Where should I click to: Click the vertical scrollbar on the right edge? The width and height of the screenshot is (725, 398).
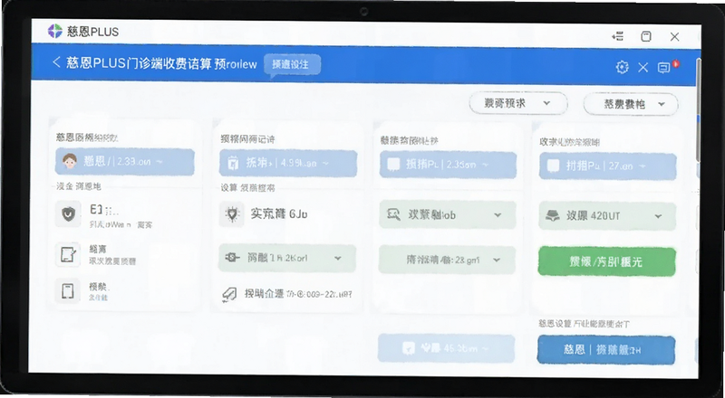point(698,111)
